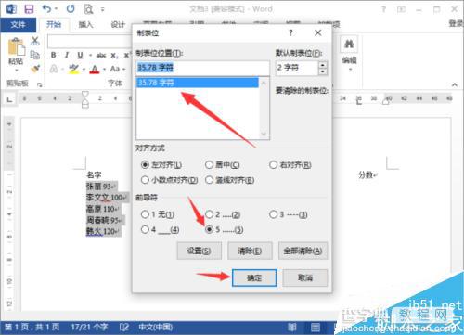Screen dimensions: 464x335
Task: Open Clipboard (剪贴板) dialog launcher
Action: coord(39,84)
